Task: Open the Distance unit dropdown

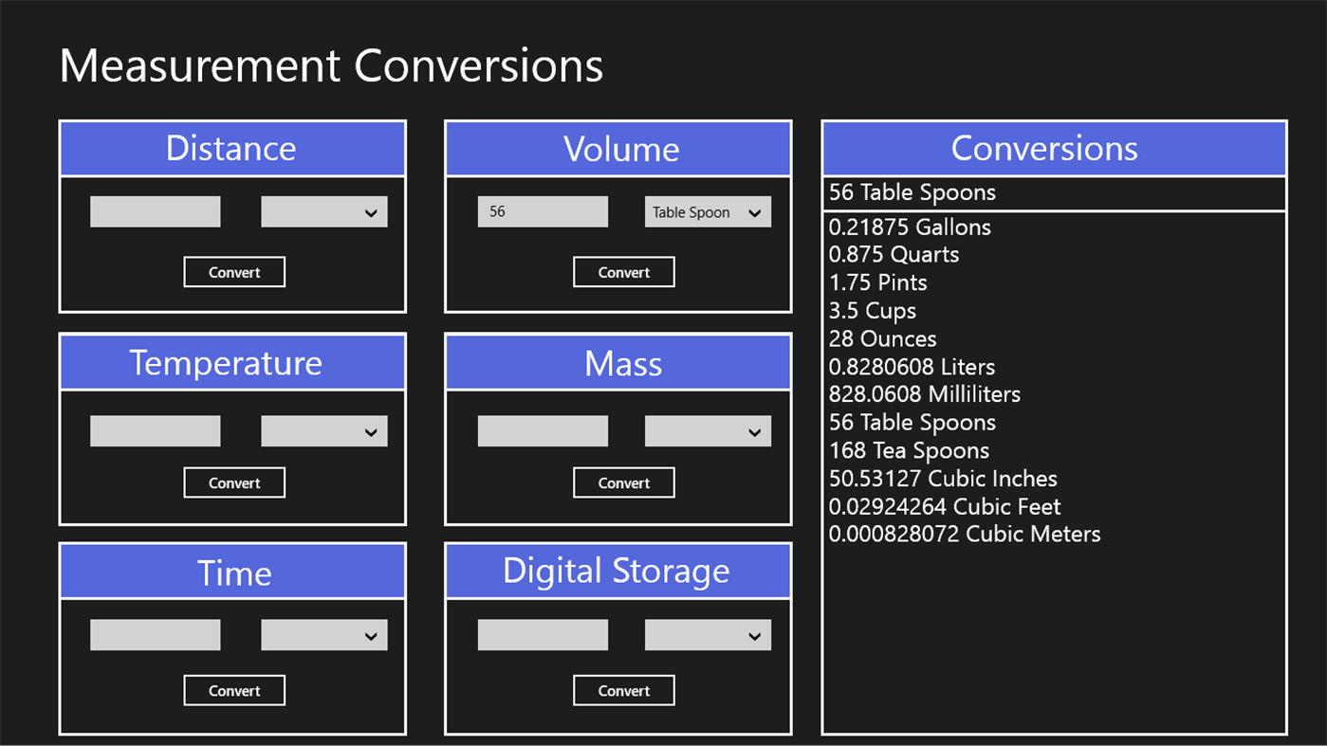Action: [x=323, y=210]
